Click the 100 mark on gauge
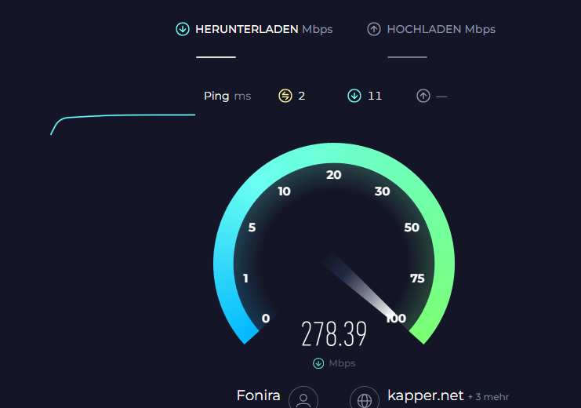This screenshot has width=581, height=408. point(396,319)
